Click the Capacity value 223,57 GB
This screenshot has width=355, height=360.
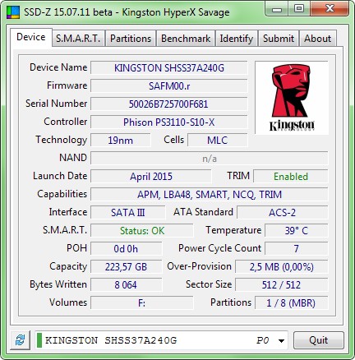pos(127,267)
